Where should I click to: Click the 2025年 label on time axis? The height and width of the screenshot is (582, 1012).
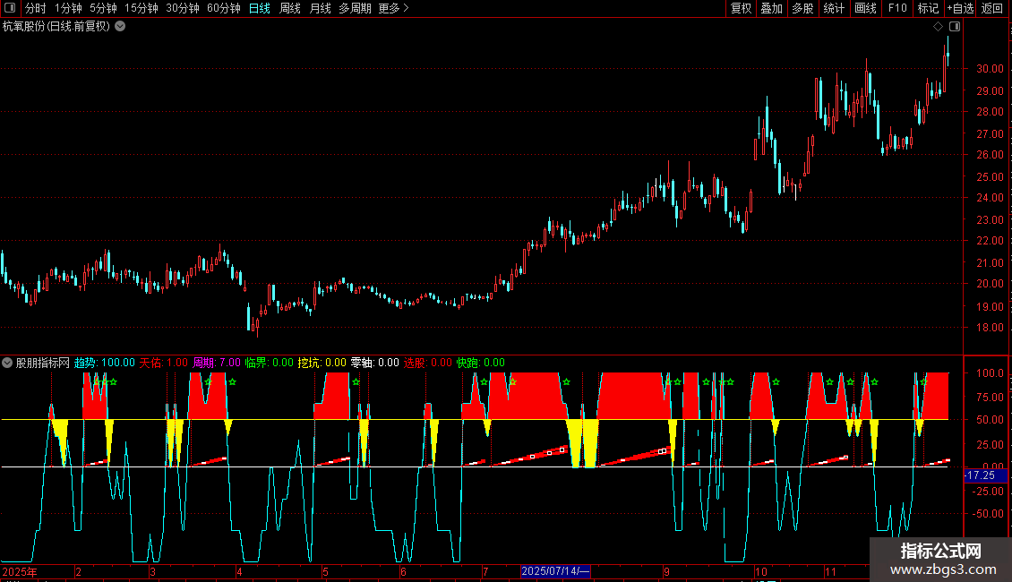[20, 571]
